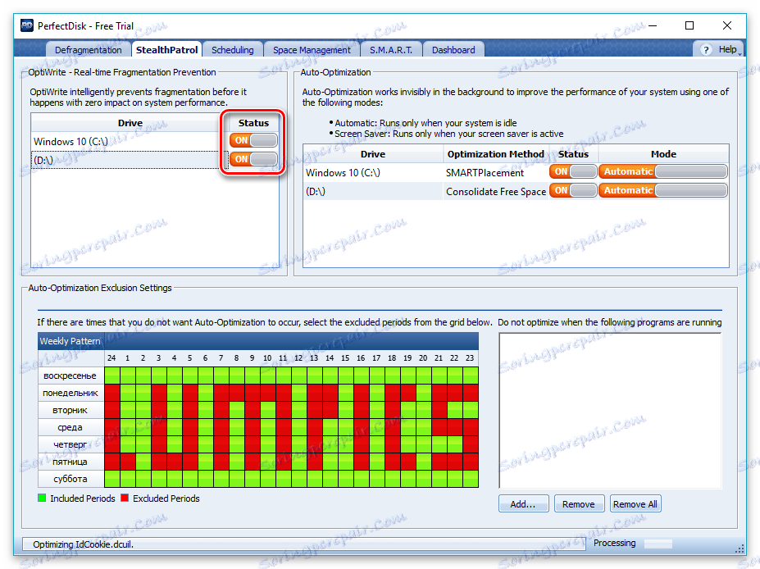Click the Optimization Method column header

pos(496,154)
